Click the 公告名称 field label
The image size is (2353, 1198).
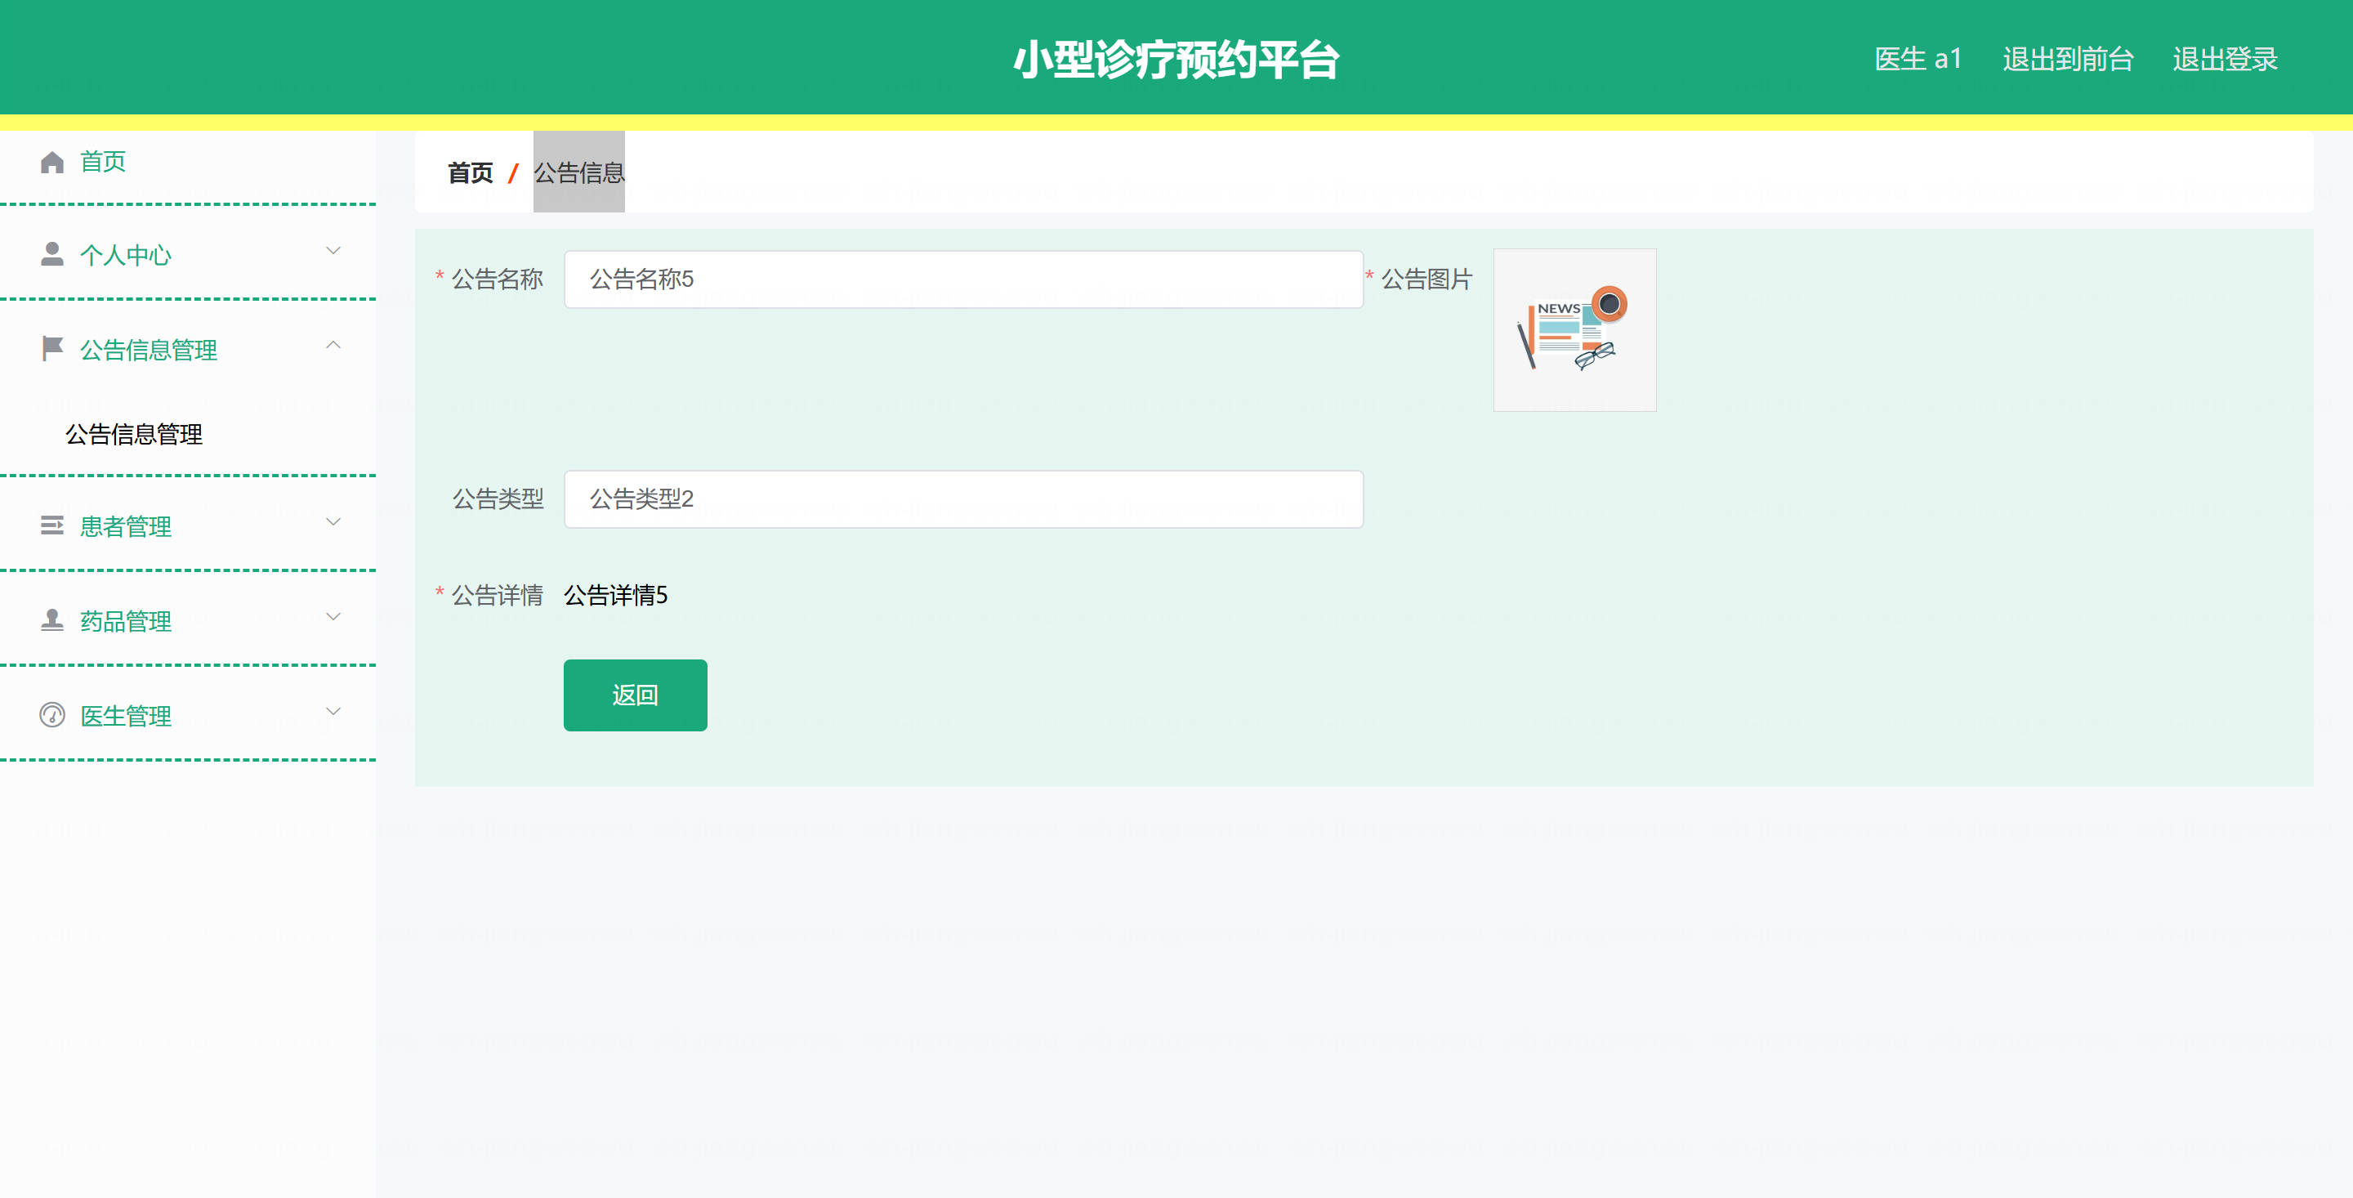pos(498,279)
